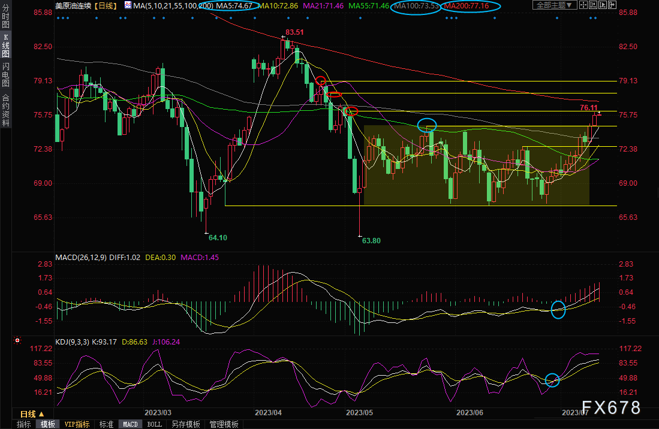Screen dimensions: 659x429
Task: Switch to 闪电图 side tab
Action: click(x=5, y=75)
